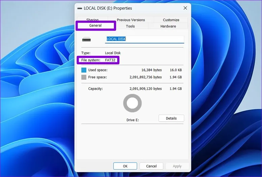The width and height of the screenshot is (262, 177).
Task: Click the Apply button
Action: coord(177,166)
